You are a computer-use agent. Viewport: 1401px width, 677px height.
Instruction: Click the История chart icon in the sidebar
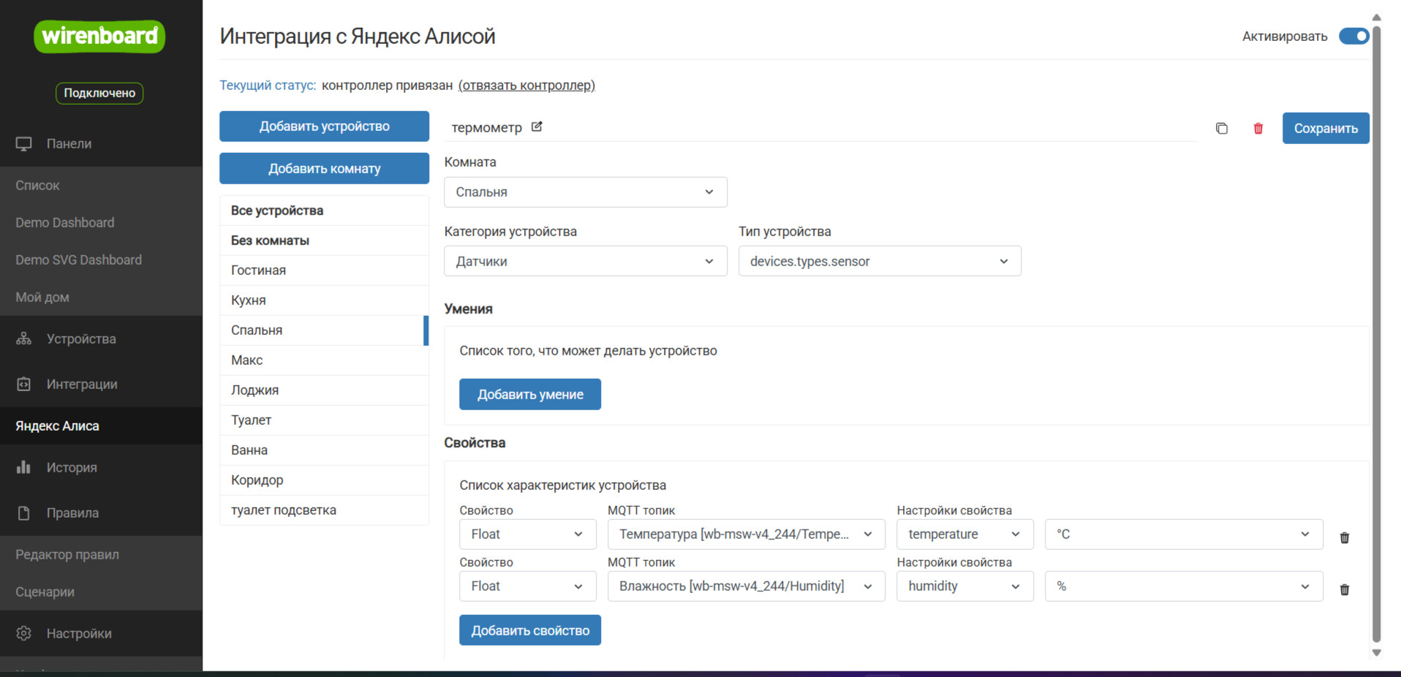coord(24,467)
